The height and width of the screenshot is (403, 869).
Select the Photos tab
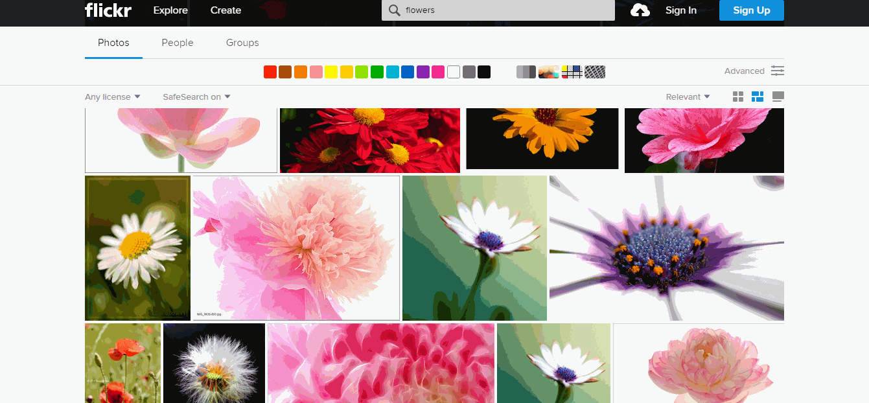(113, 43)
